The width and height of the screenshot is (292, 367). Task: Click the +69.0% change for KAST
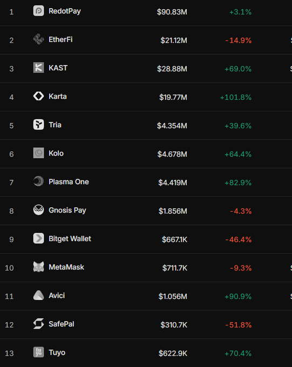pos(238,69)
